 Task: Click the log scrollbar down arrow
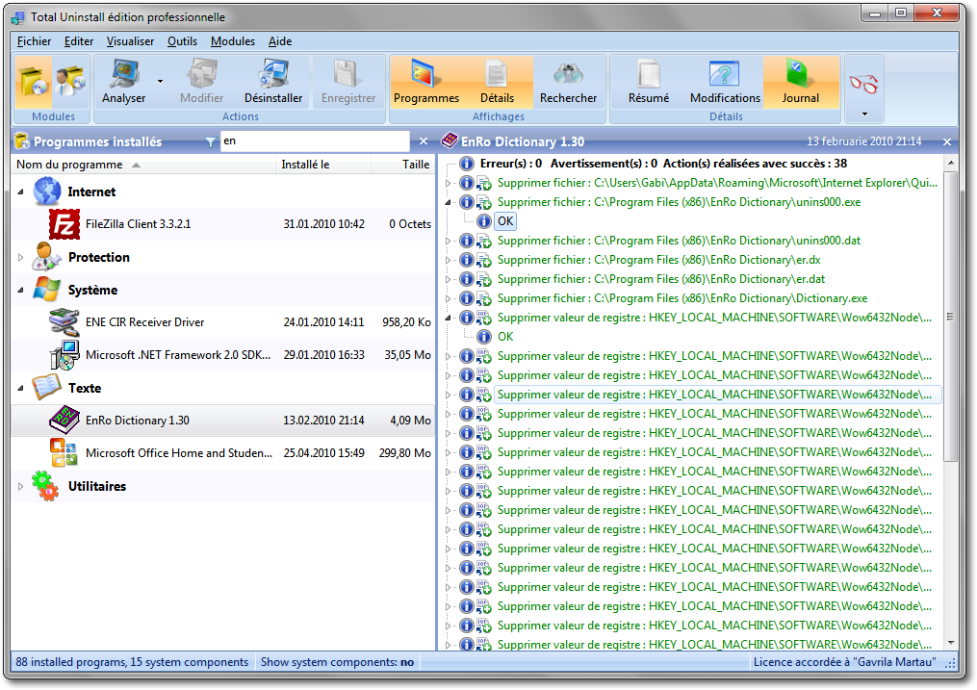tap(951, 643)
